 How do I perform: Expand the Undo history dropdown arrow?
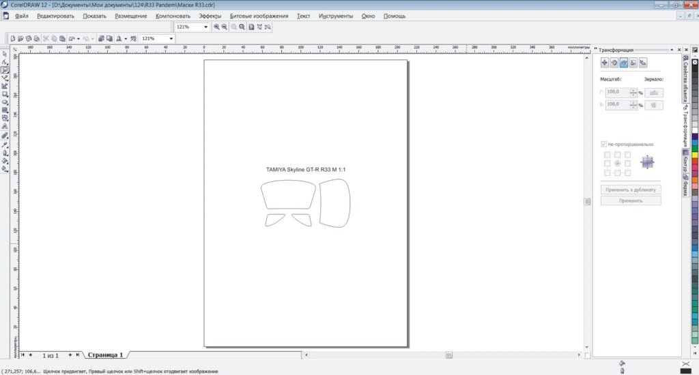point(79,39)
